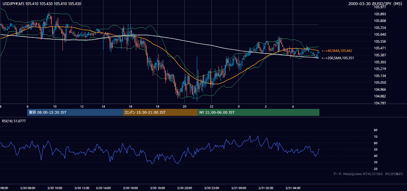Click the 3/30 12:00 time axis label
407x191 pixels.
point(82,188)
